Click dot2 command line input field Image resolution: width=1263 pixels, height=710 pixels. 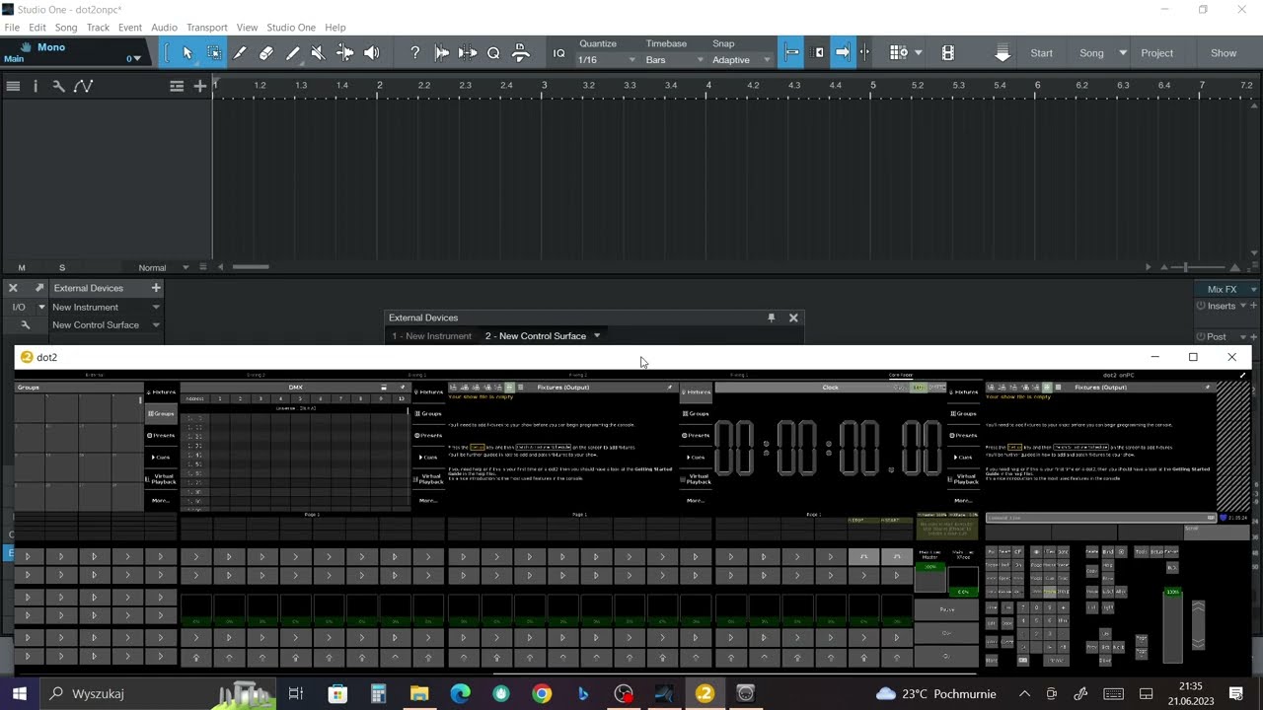pos(1101,517)
